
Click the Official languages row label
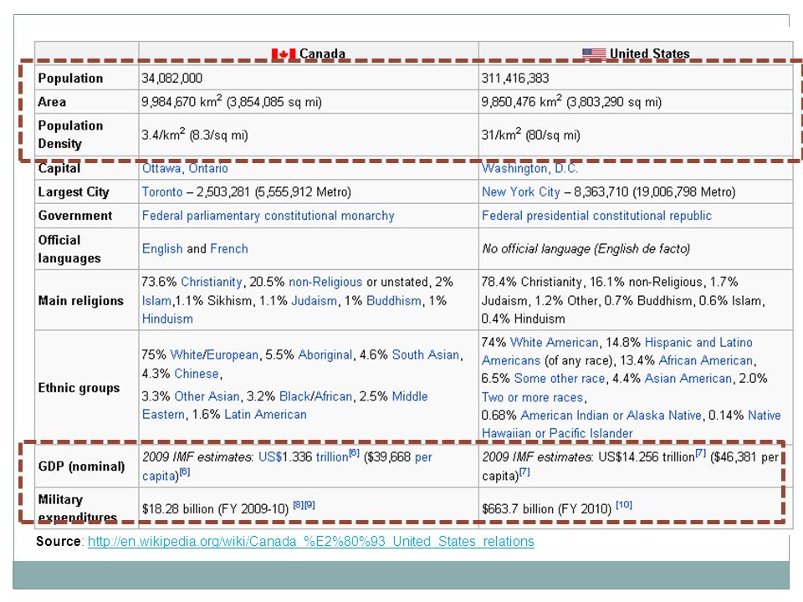tap(69, 249)
